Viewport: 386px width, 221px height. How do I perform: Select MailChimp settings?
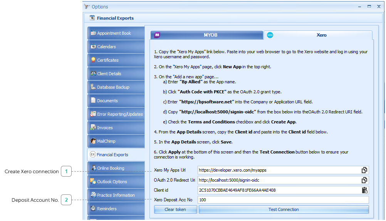tap(116, 141)
